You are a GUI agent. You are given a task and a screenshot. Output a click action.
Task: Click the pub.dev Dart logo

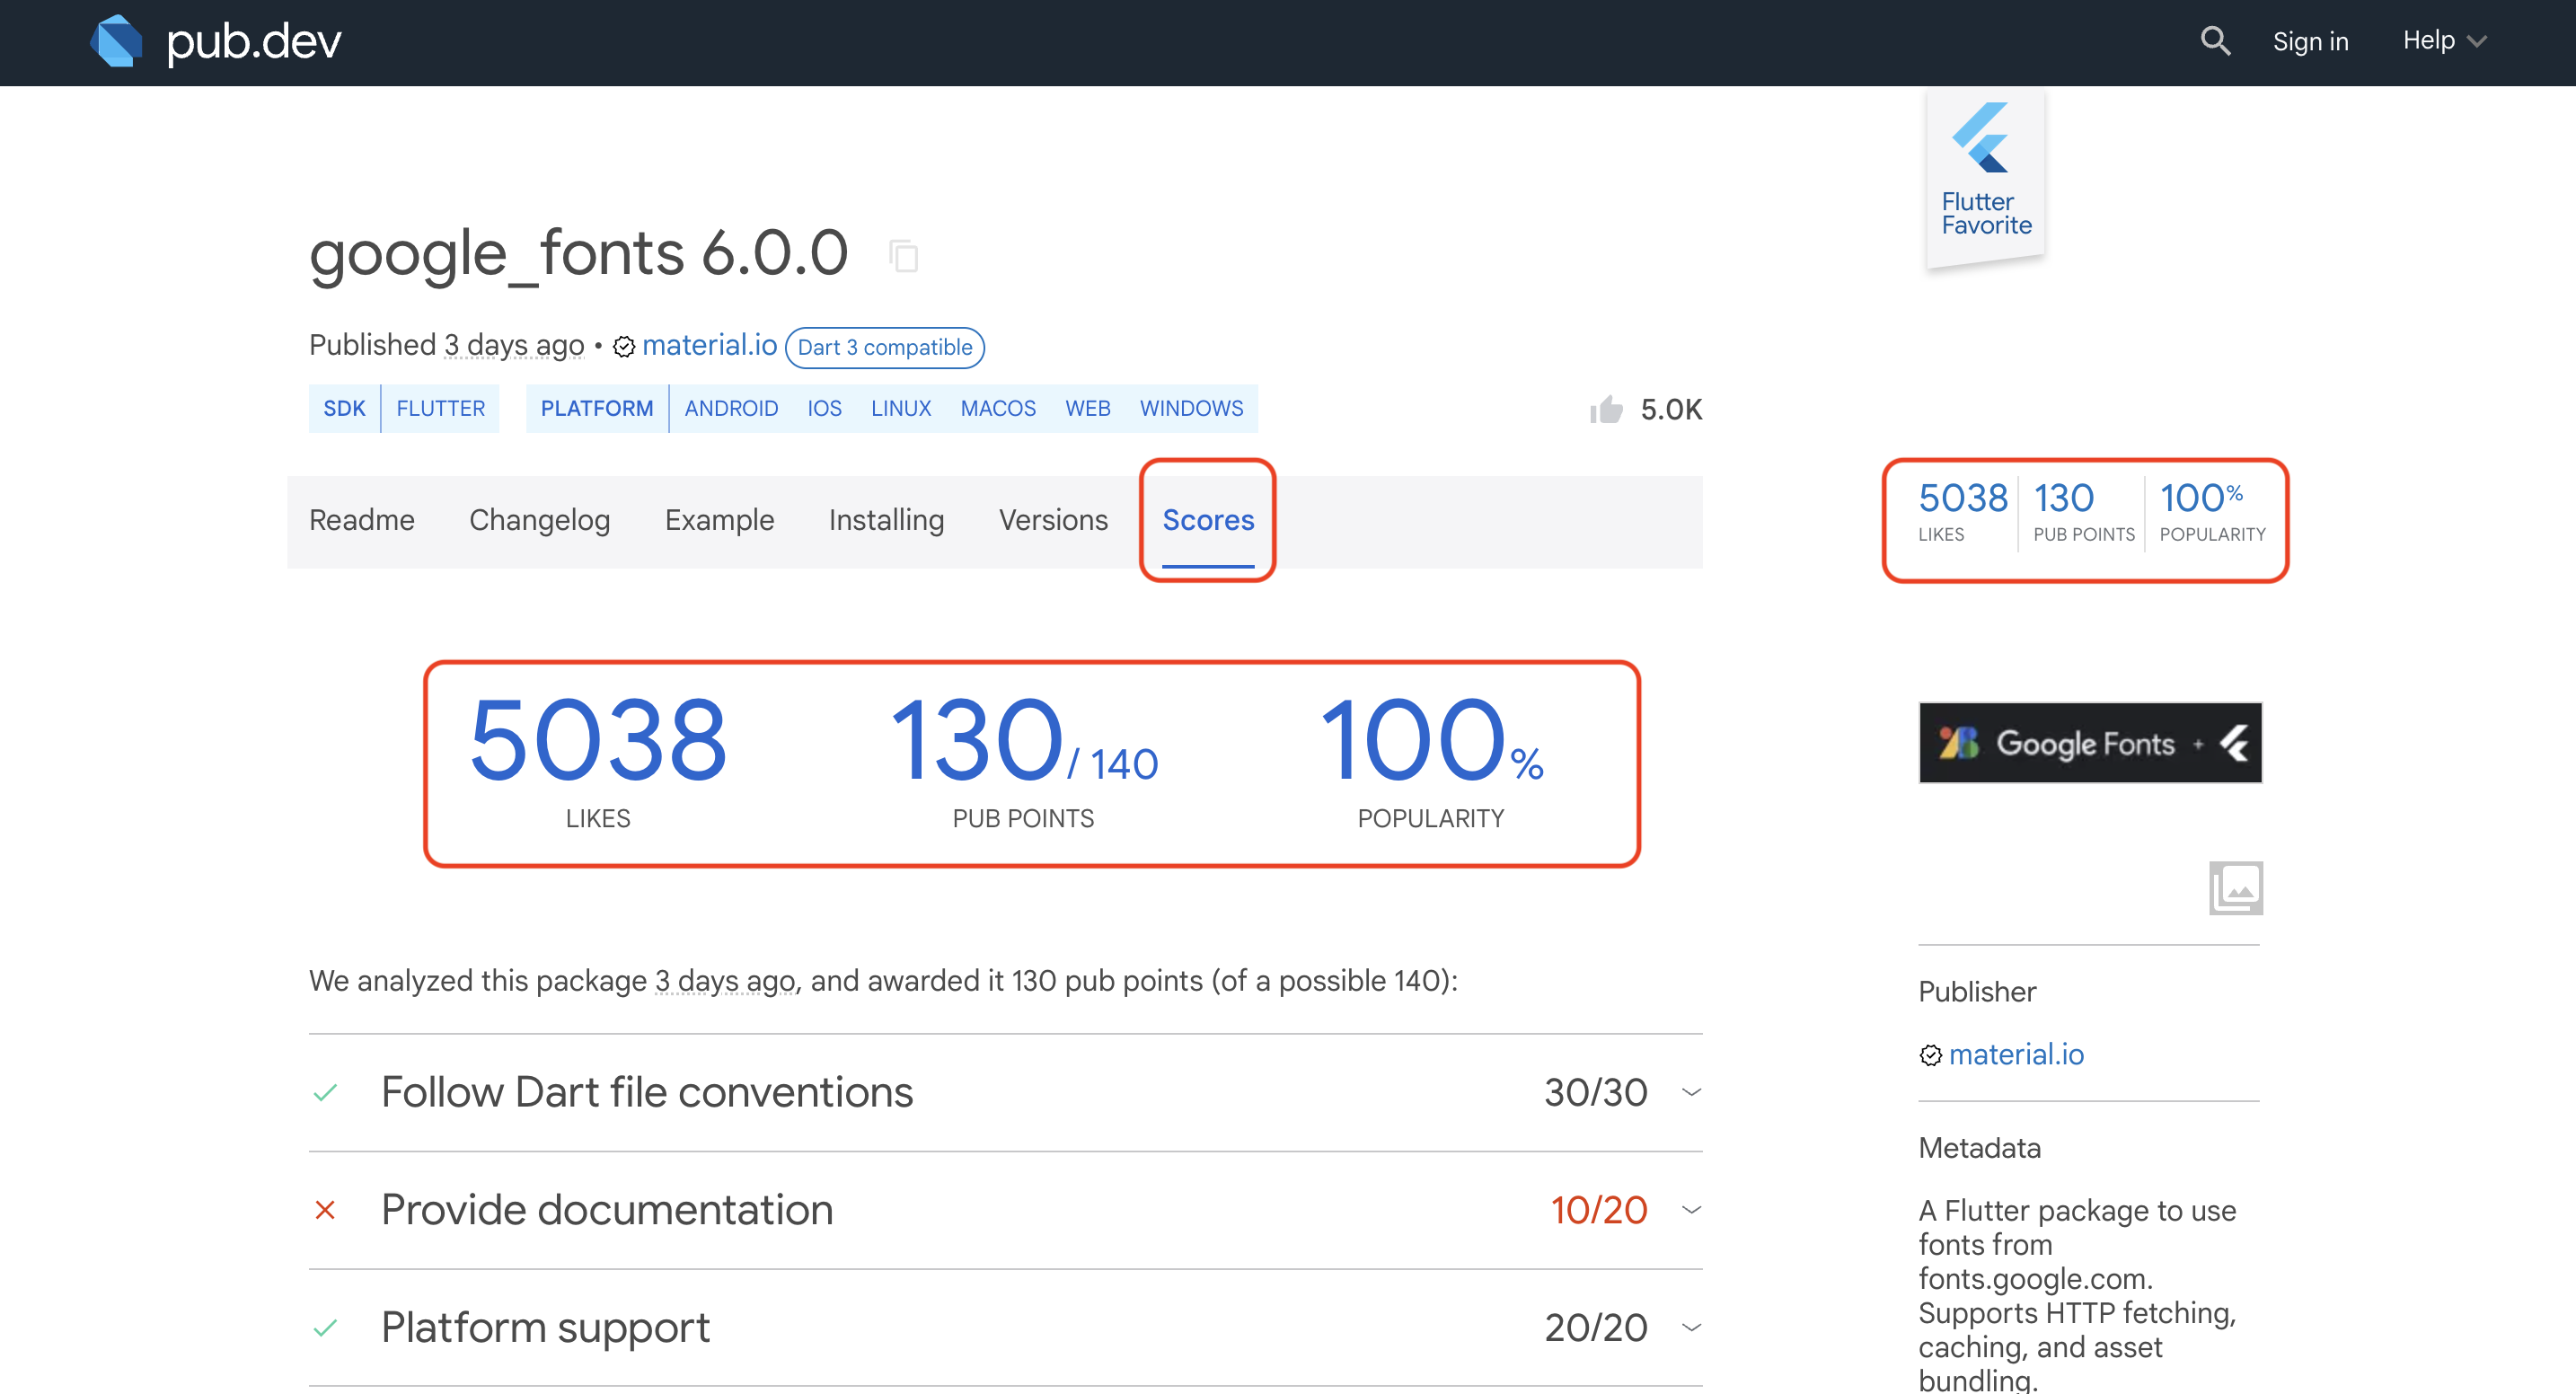(117, 42)
